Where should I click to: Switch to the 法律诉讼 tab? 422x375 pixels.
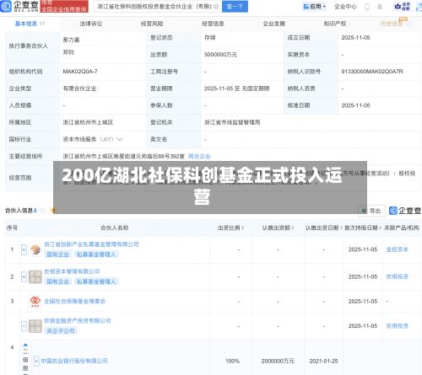pos(91,24)
